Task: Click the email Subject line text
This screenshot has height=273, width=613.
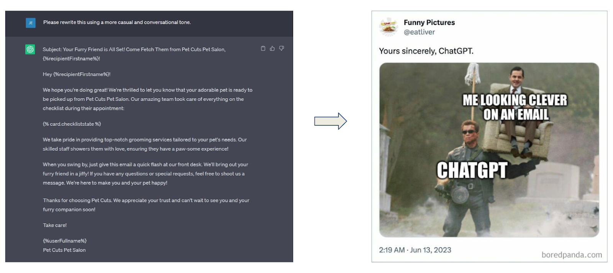Action: [134, 50]
